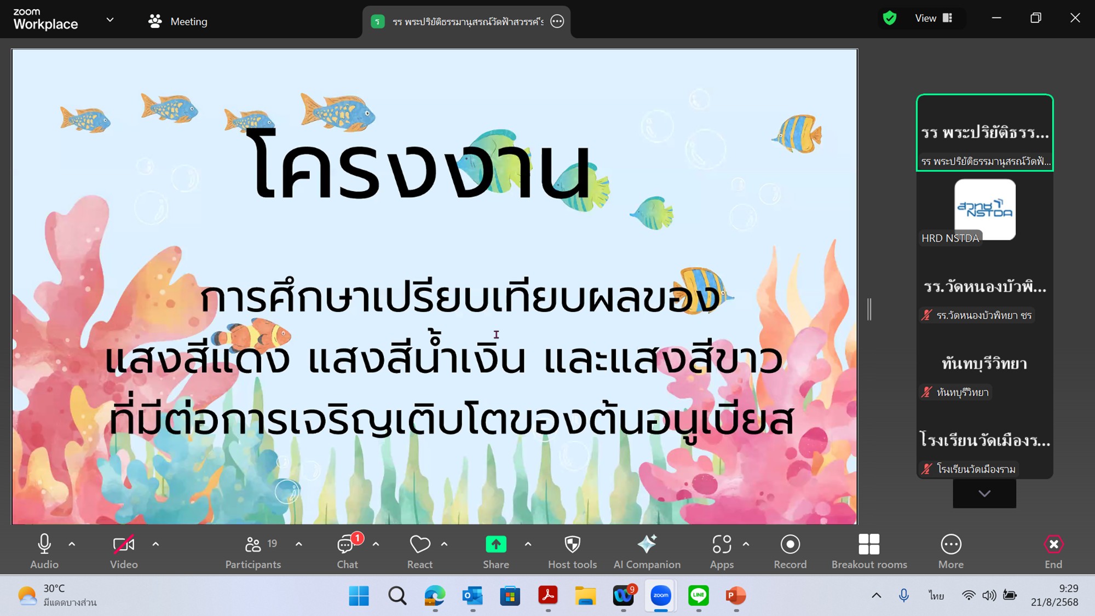The width and height of the screenshot is (1095, 616).
Task: Open the More options button
Action: pos(950,545)
